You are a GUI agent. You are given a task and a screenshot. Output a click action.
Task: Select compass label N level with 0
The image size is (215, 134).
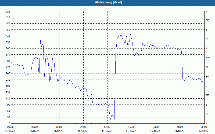click(206, 123)
